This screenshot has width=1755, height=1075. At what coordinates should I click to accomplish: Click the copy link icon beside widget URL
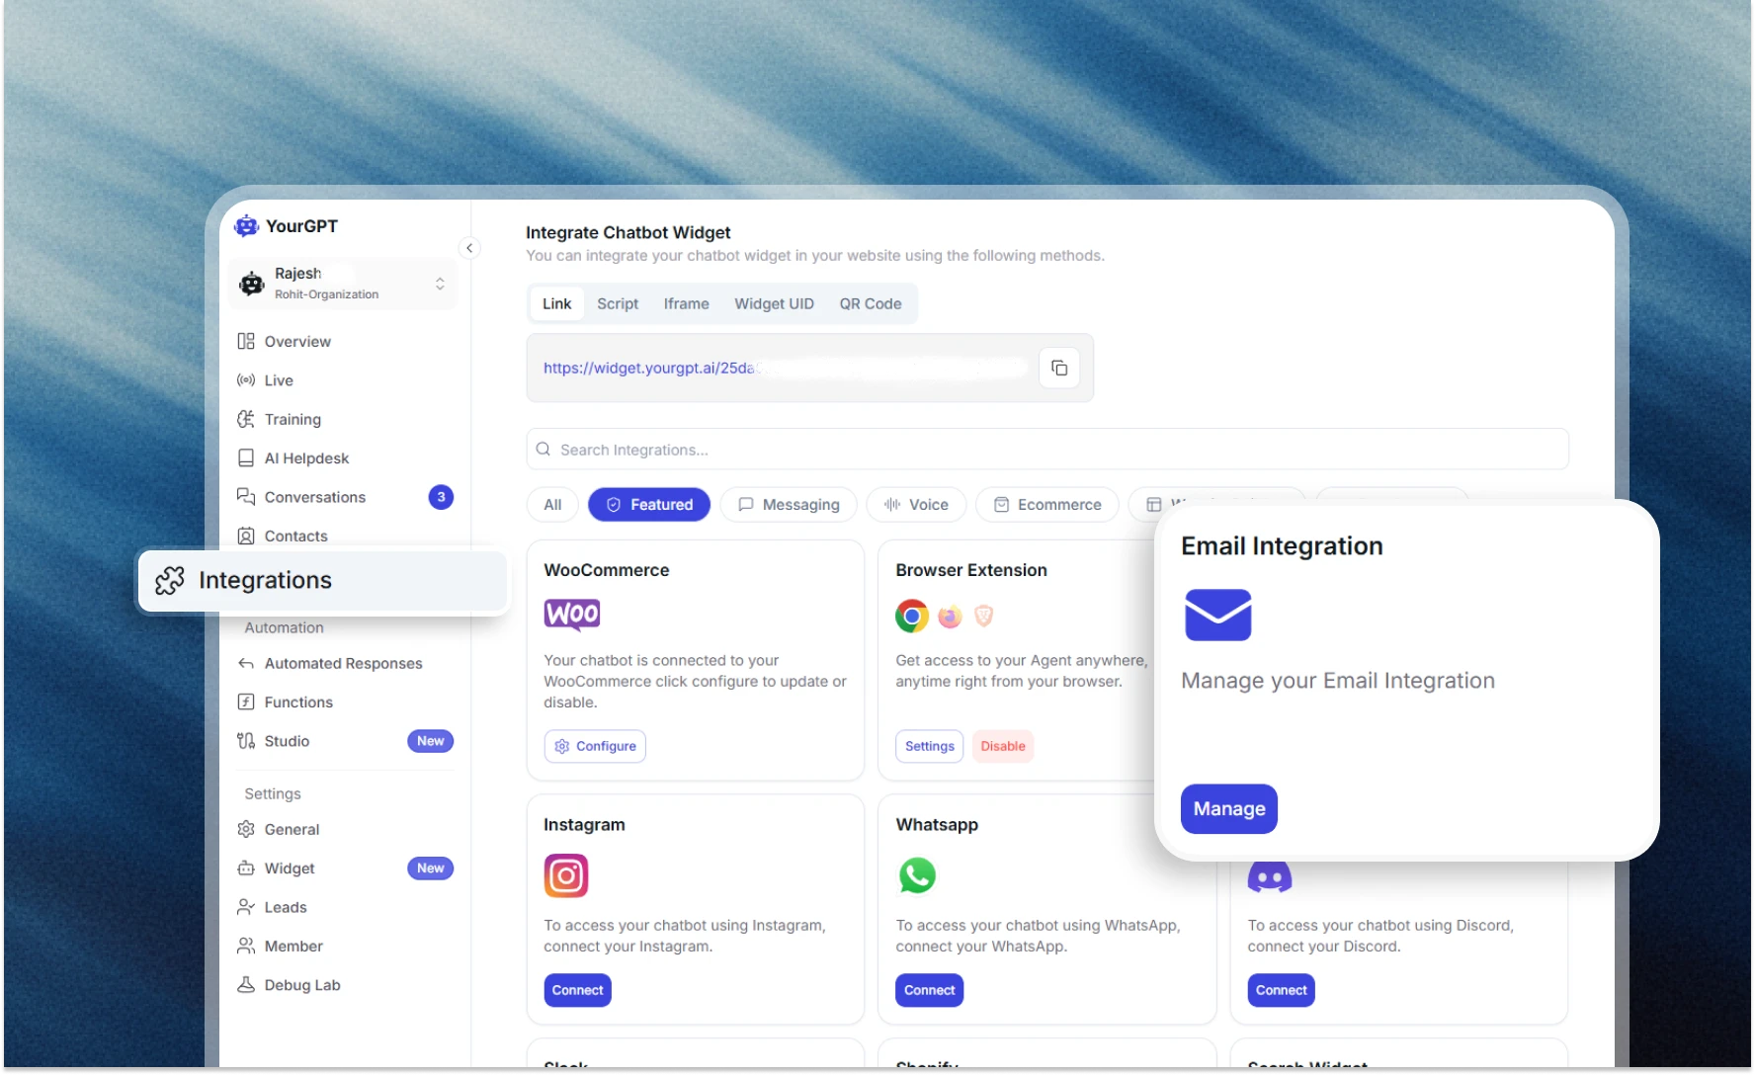click(1059, 368)
